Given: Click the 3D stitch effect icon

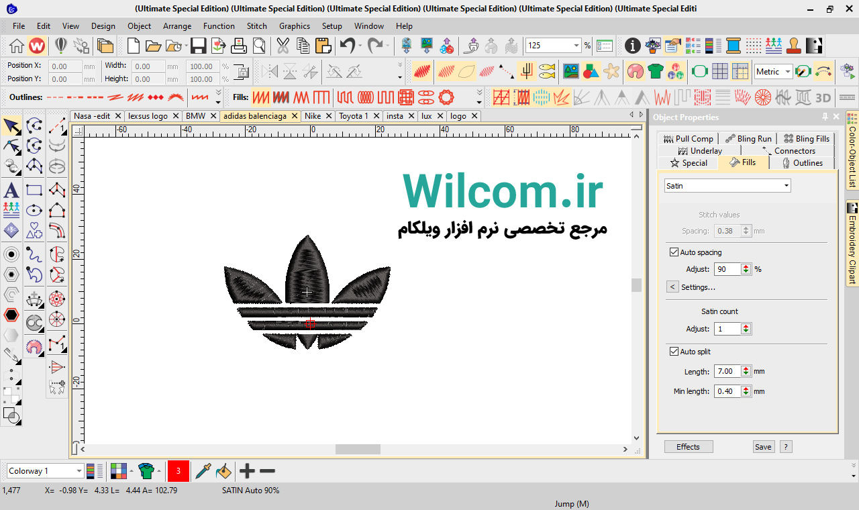Looking at the screenshot, I should click(x=823, y=97).
